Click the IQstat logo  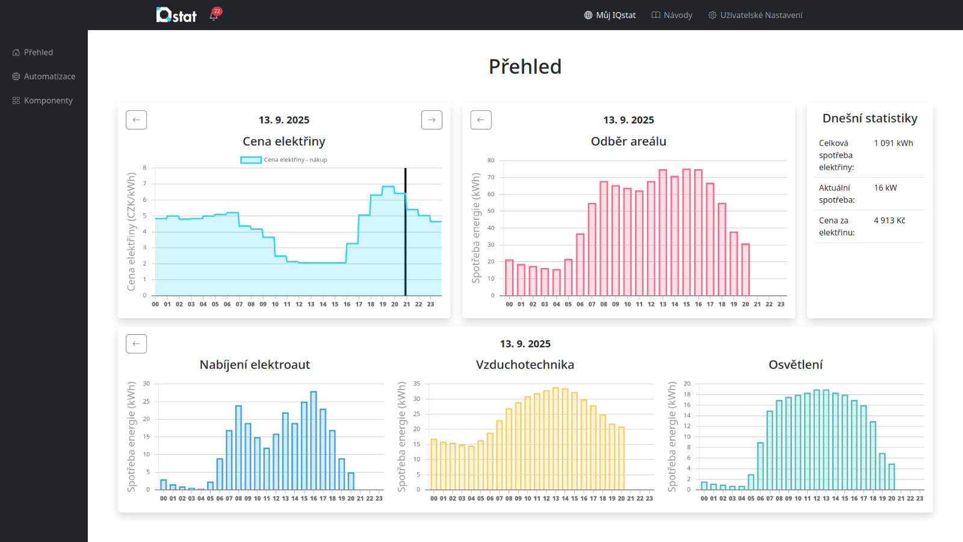click(176, 15)
